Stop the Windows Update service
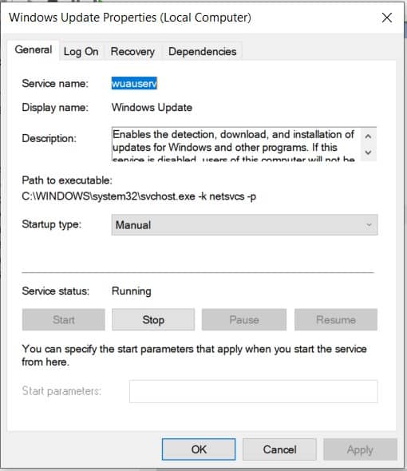 click(153, 319)
